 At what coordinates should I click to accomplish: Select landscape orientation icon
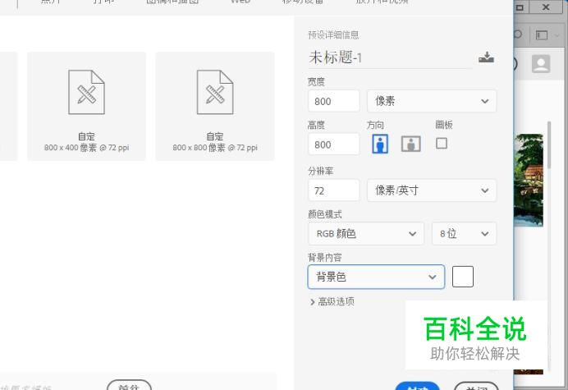click(x=411, y=144)
